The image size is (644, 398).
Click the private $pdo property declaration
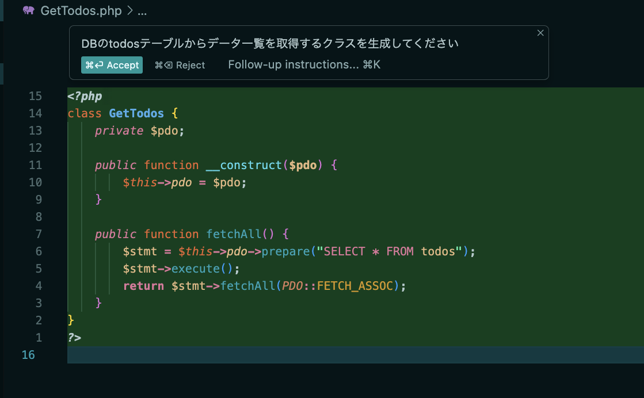[x=138, y=130]
